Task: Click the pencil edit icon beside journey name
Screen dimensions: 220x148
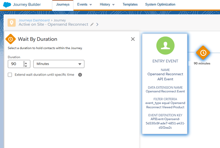Action: (92, 25)
